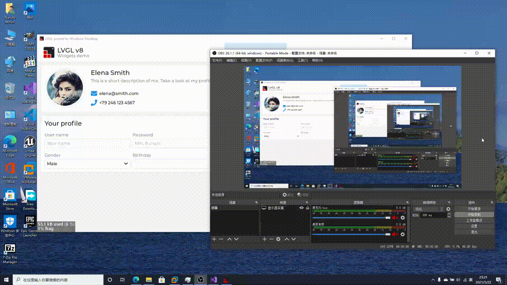Viewport: 507px width, 285px height.
Task: Open desktop audio settings gear
Action: point(402,234)
